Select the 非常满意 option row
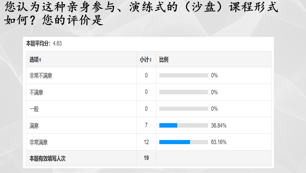306x173 pixels. pyautogui.click(x=149, y=142)
